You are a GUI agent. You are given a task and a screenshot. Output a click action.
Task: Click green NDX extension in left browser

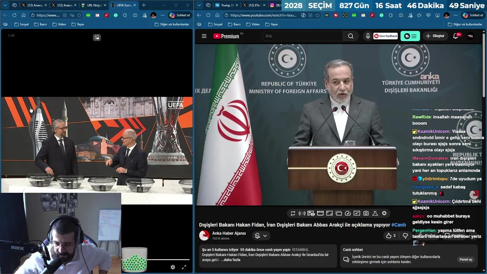(x=88, y=15)
